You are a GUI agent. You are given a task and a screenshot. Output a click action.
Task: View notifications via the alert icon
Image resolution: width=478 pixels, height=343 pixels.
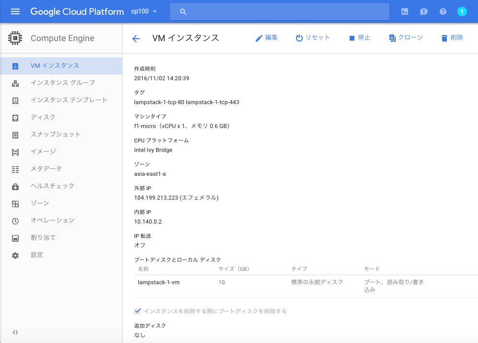423,11
